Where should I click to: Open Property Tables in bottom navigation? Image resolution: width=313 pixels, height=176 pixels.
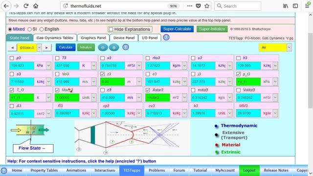(x=44, y=171)
